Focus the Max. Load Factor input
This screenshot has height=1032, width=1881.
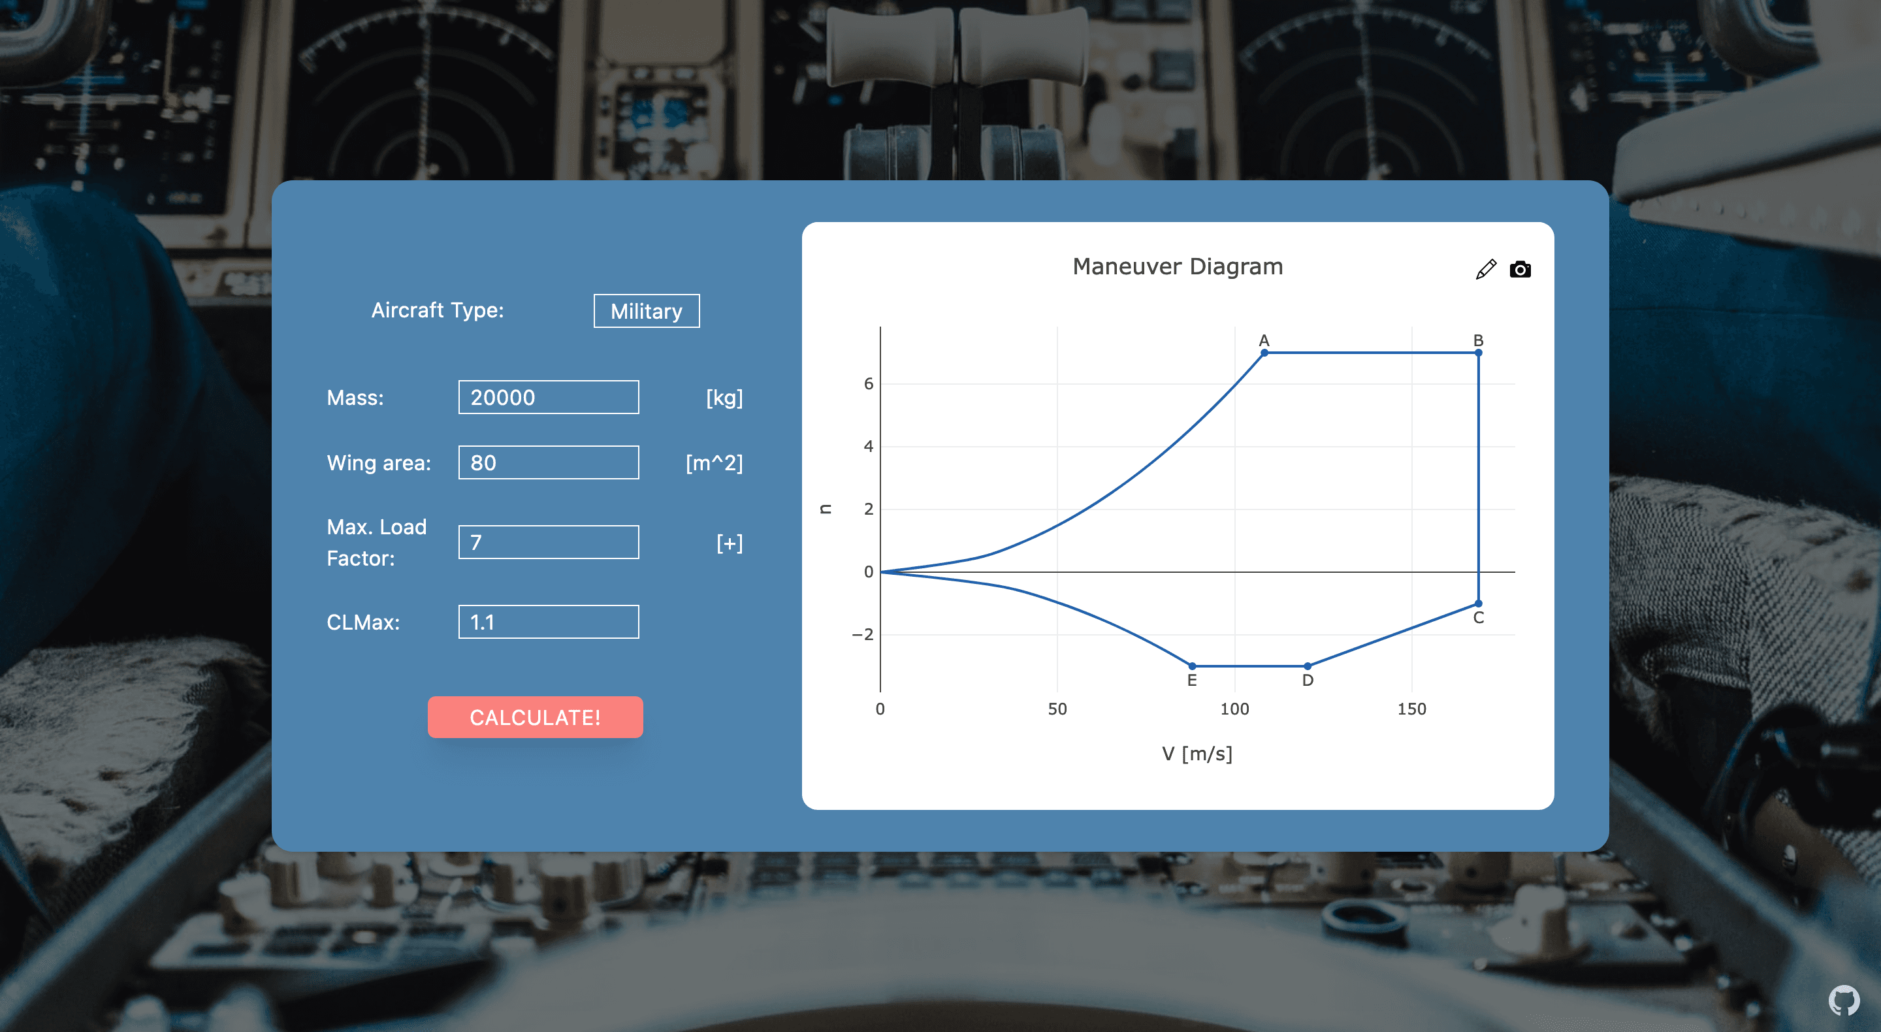point(549,542)
